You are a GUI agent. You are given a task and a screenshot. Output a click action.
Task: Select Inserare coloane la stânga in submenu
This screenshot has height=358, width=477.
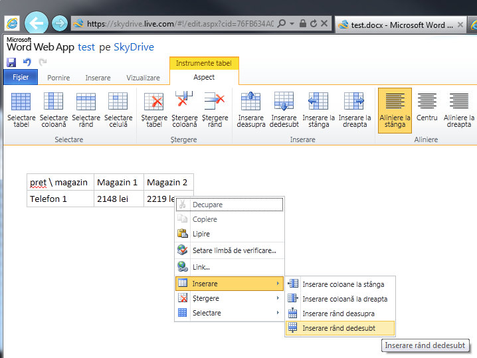point(340,284)
